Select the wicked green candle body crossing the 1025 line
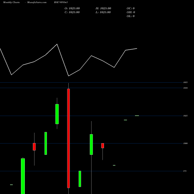Screen dimensions: 194x194 click(57, 114)
